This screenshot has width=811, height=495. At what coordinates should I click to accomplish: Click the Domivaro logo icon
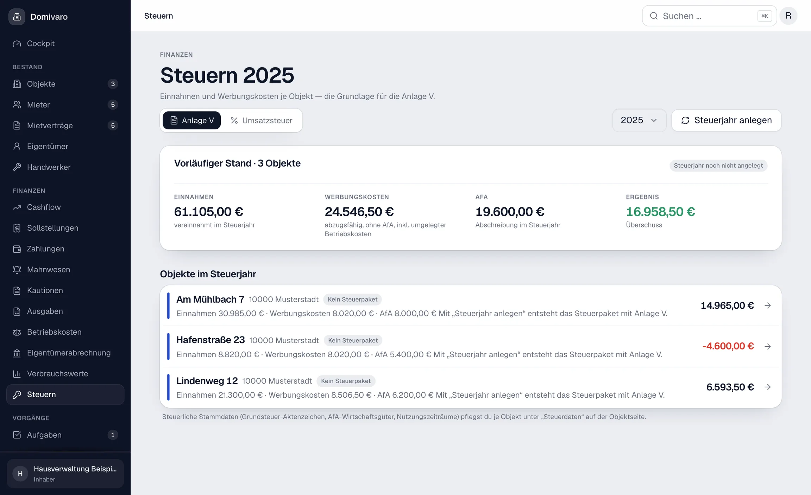(x=17, y=17)
